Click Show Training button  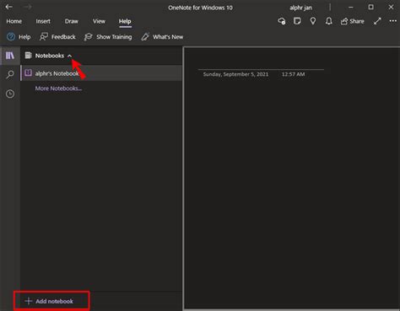108,37
